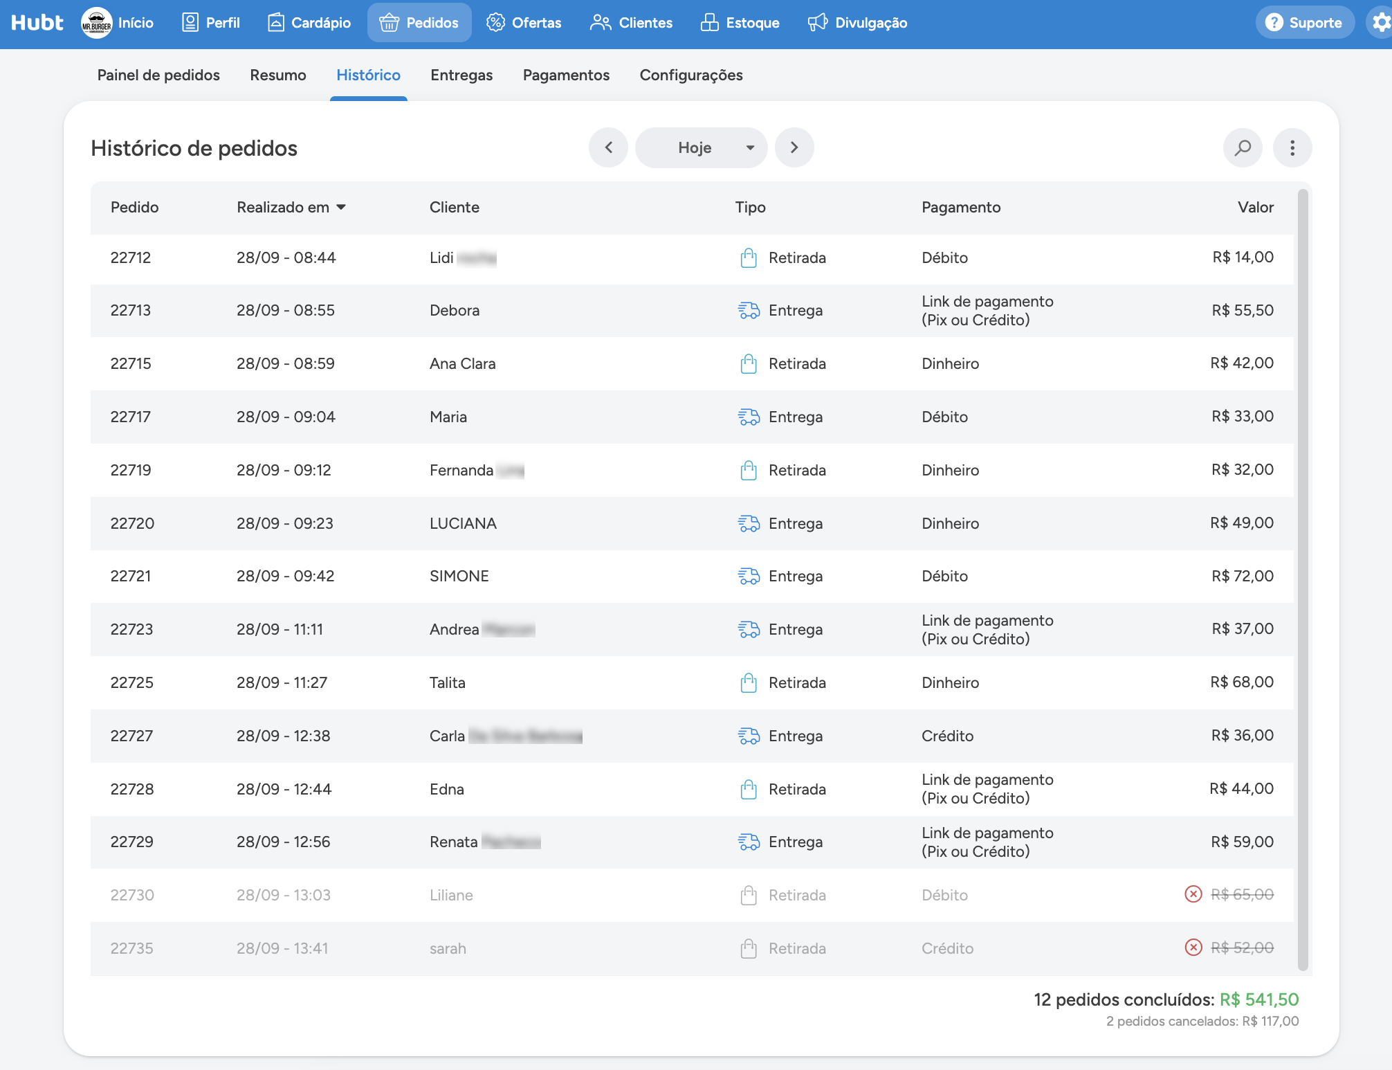Screen dimensions: 1392x1070
Task: Switch to the Painel de pedidos tab
Action: point(158,75)
